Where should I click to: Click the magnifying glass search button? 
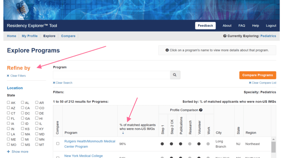tap(175, 75)
